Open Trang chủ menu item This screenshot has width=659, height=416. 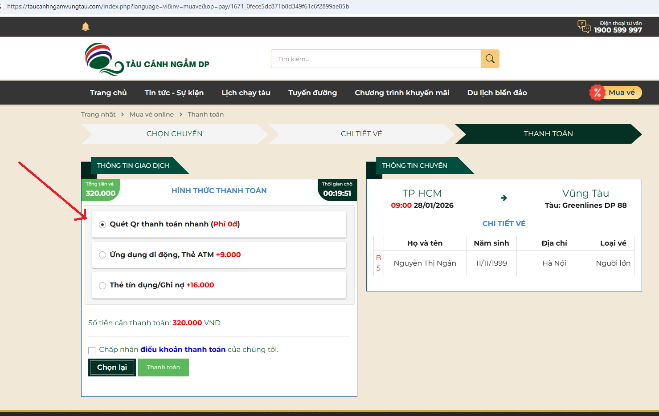click(108, 93)
